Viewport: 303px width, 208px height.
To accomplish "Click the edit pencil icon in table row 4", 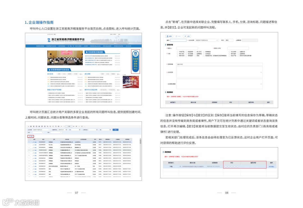I will point(33,150).
